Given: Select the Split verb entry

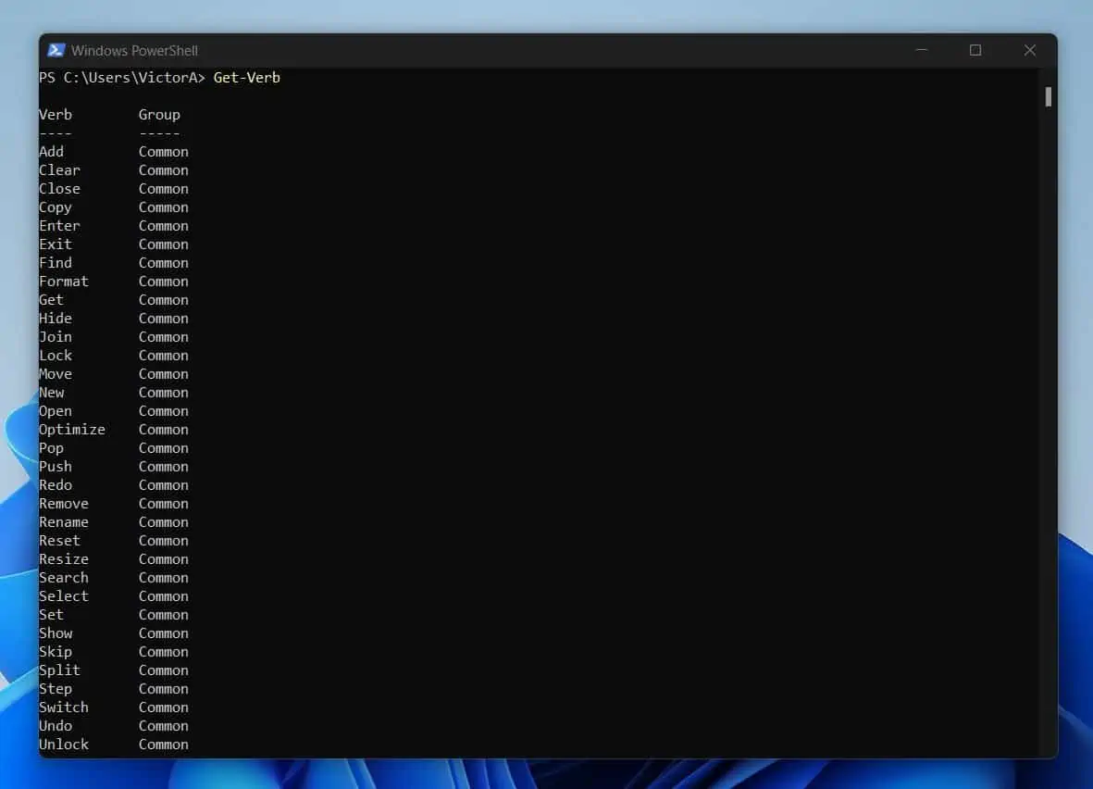Looking at the screenshot, I should click(60, 670).
